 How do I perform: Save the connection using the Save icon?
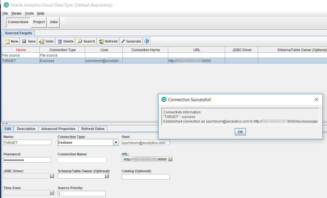pyautogui.click(x=29, y=41)
